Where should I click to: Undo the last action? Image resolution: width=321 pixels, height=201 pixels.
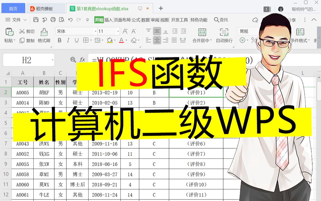pyautogui.click(x=70, y=20)
